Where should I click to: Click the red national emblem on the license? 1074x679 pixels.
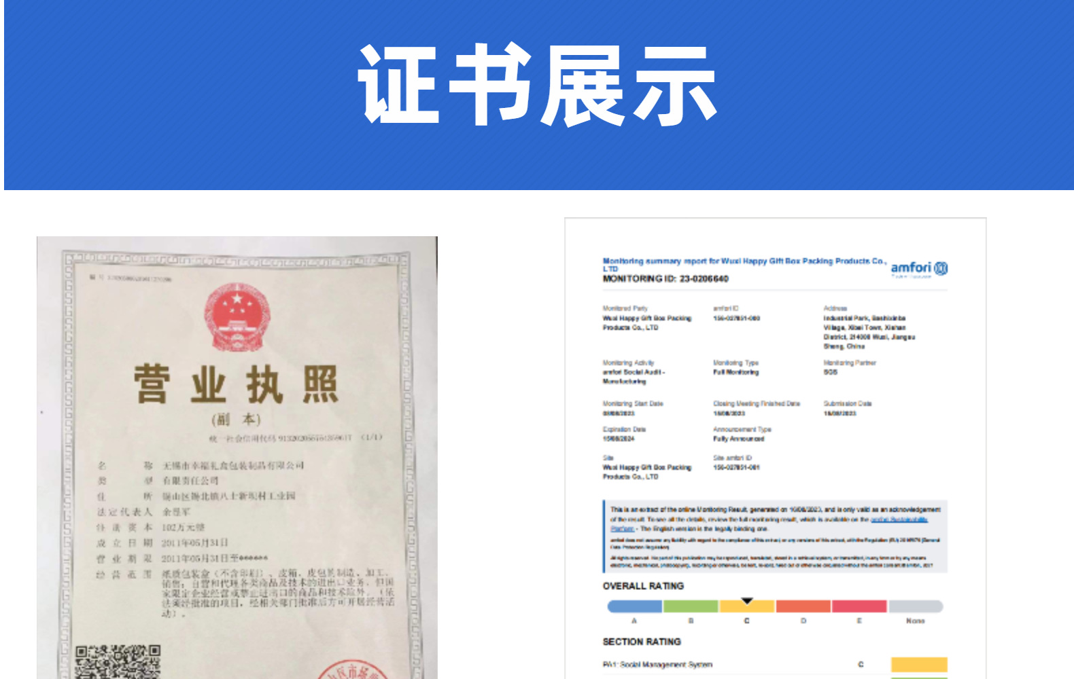[236, 316]
